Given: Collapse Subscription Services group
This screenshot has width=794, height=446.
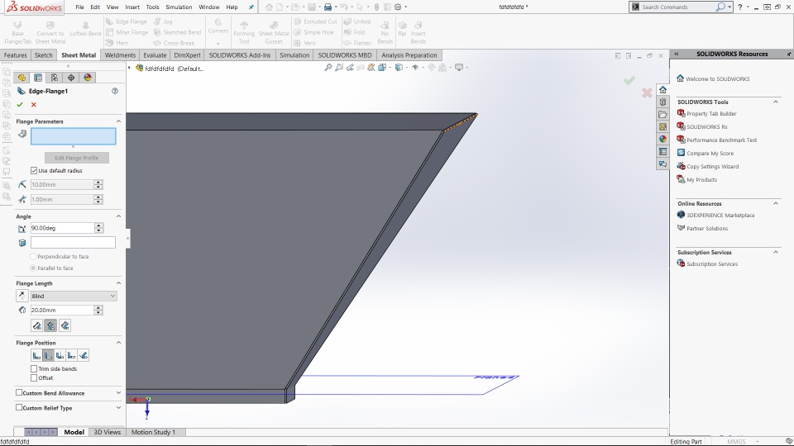Looking at the screenshot, I should tap(775, 253).
